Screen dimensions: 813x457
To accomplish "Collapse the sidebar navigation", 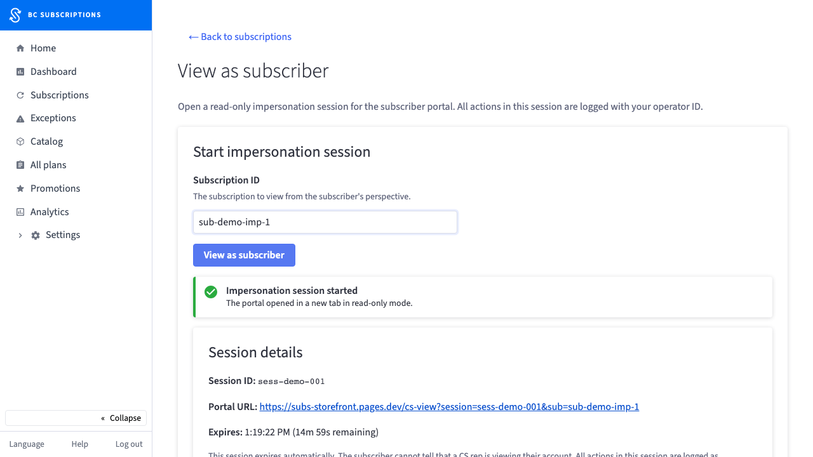I will click(x=76, y=418).
